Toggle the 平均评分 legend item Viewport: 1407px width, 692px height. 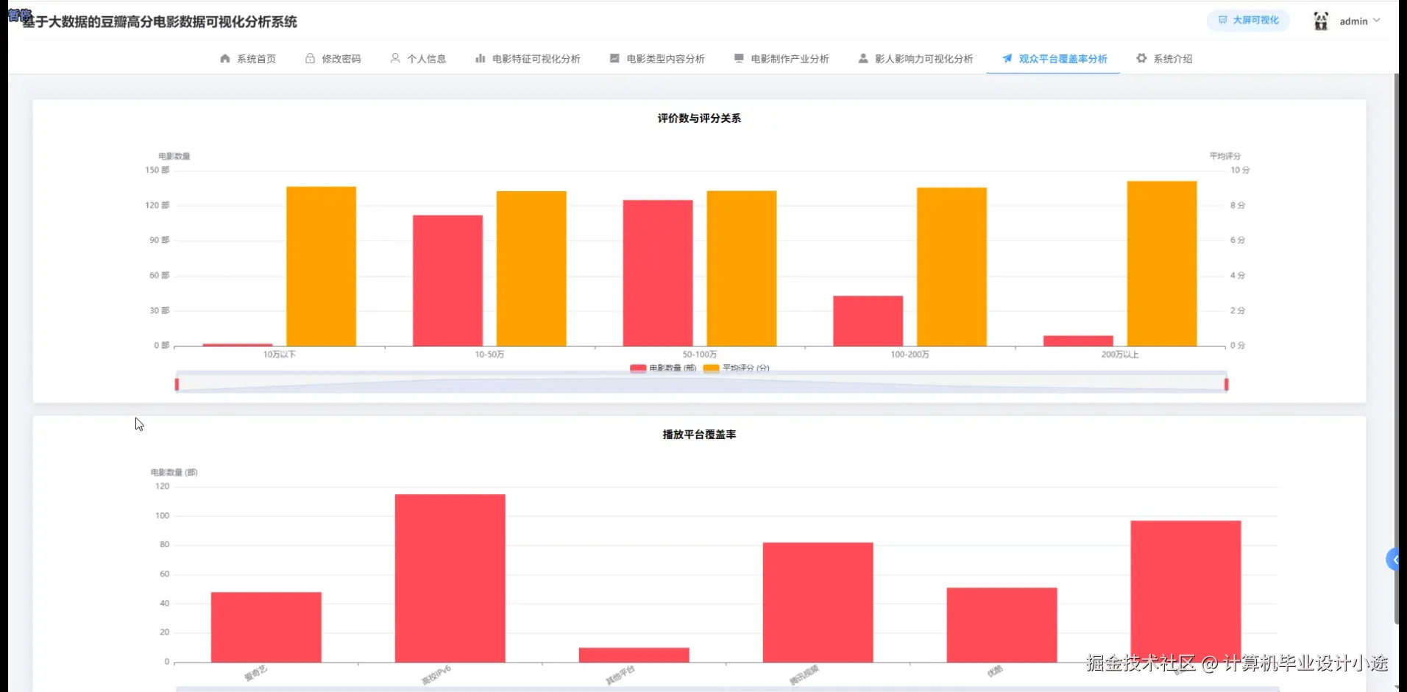click(x=736, y=368)
